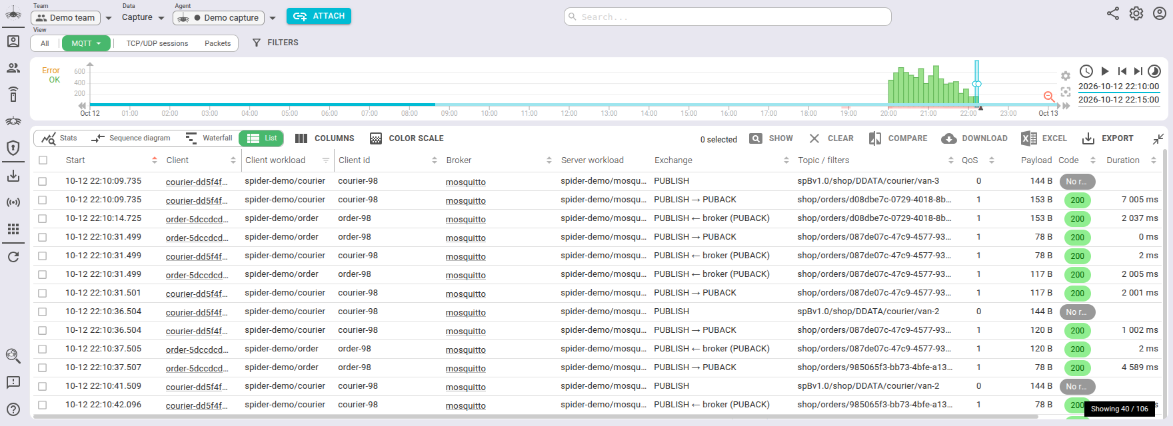Viewport: 1173px width, 426px height.
Task: Toggle the select-all checkbox in the table header
Action: click(43, 160)
